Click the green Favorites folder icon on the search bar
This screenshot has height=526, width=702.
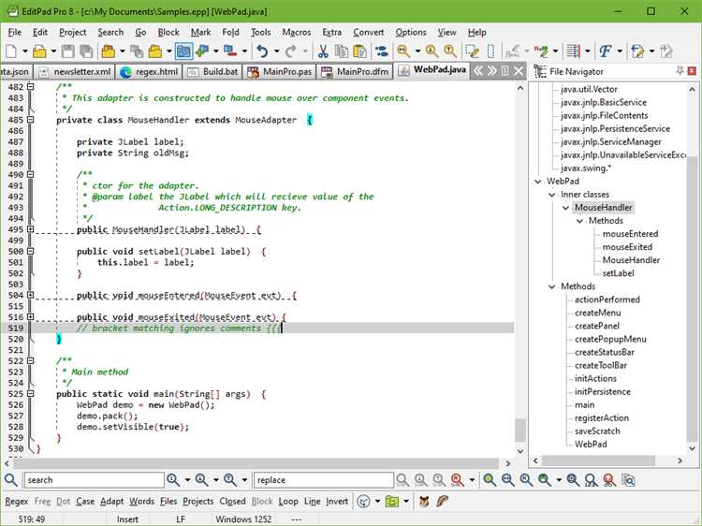point(392,502)
